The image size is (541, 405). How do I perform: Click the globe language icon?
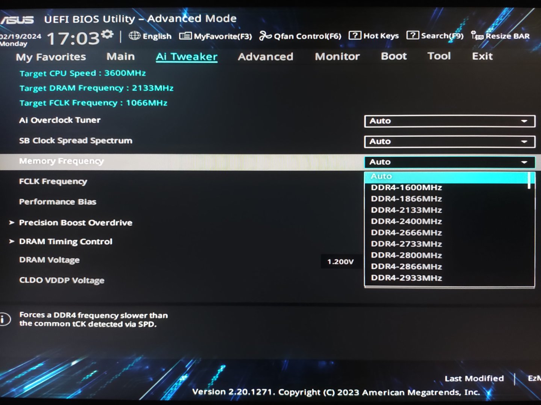(x=134, y=36)
